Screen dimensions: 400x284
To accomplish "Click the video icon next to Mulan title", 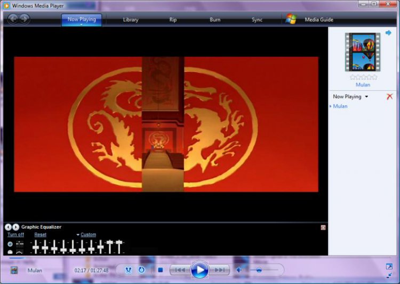I will tap(14, 270).
